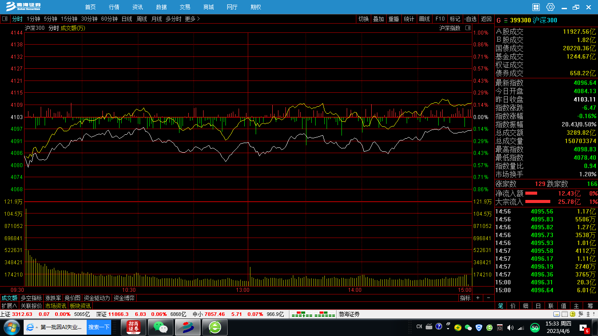Expand the 更多 periods dropdown
598x336 pixels.
[193, 19]
